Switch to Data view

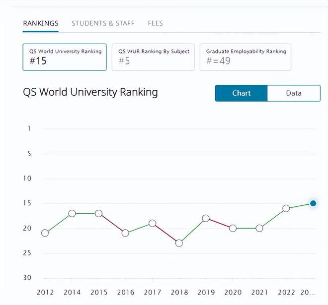pyautogui.click(x=294, y=93)
